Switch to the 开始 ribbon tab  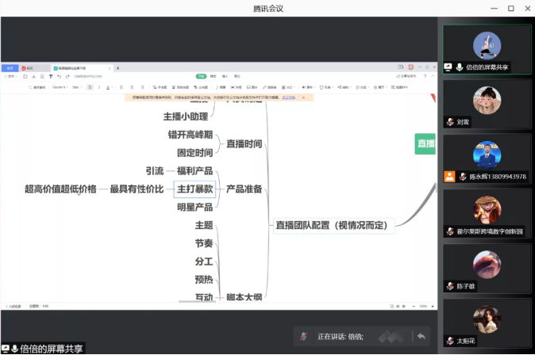tap(202, 76)
